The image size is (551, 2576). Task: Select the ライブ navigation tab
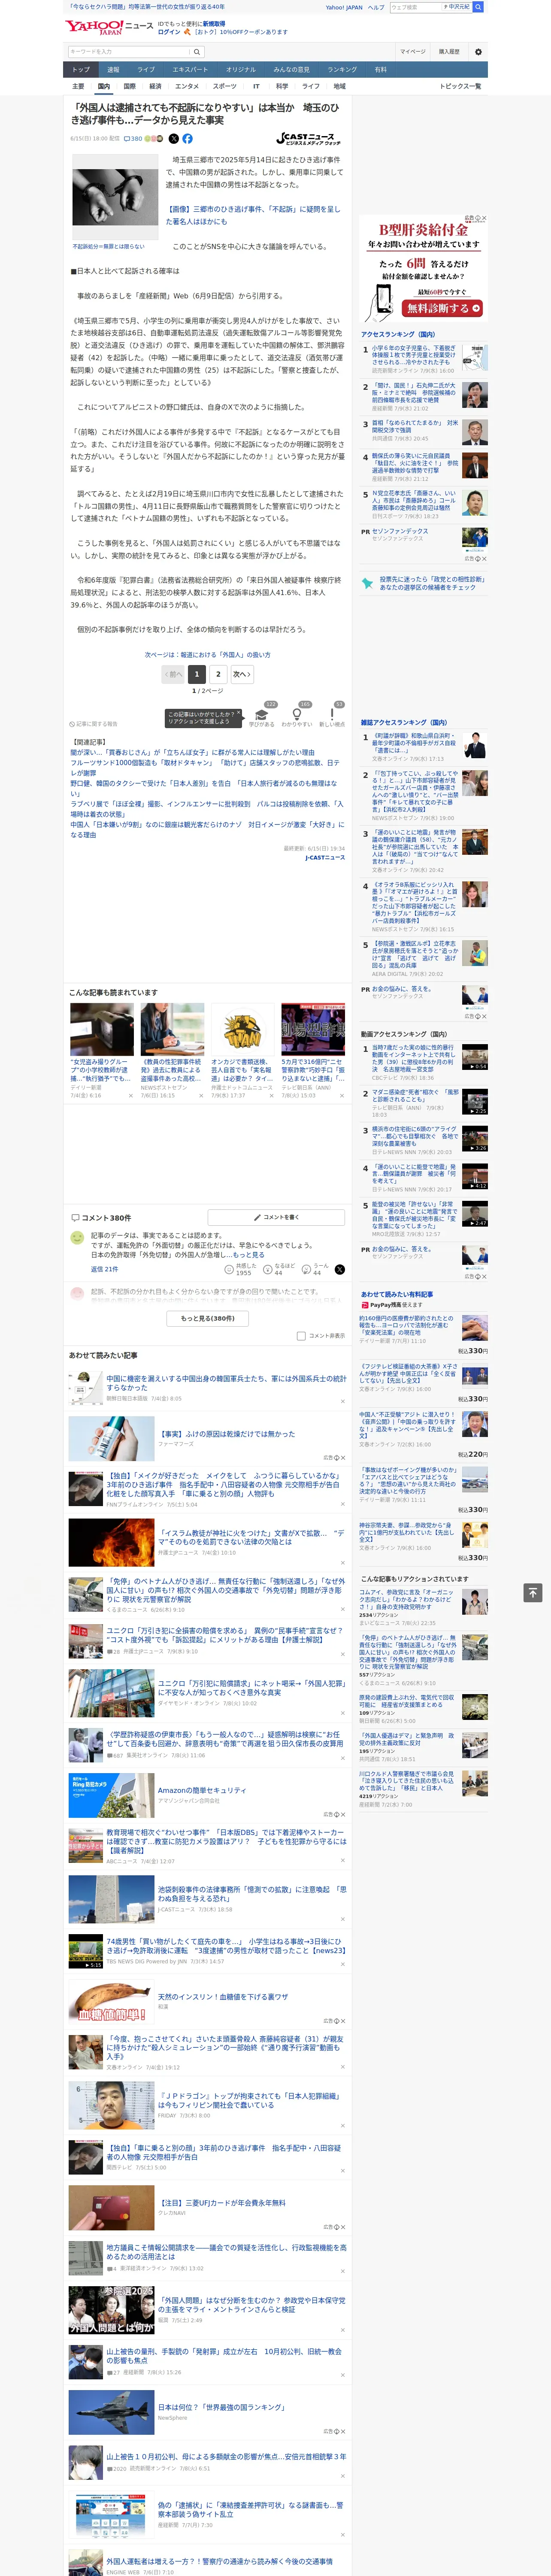coord(146,70)
